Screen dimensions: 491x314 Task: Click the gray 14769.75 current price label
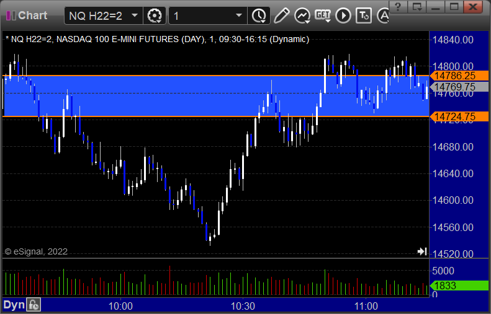(459, 87)
